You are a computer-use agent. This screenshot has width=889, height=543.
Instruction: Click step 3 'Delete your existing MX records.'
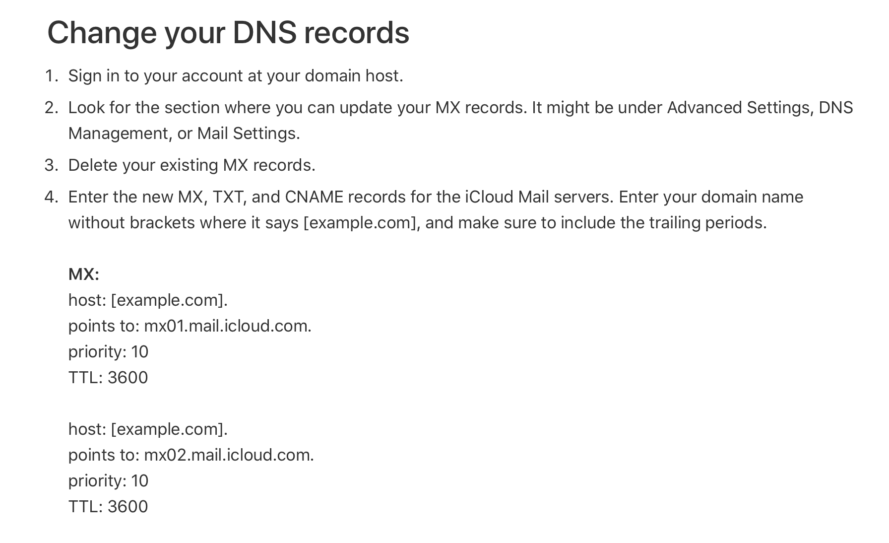pyautogui.click(x=192, y=165)
